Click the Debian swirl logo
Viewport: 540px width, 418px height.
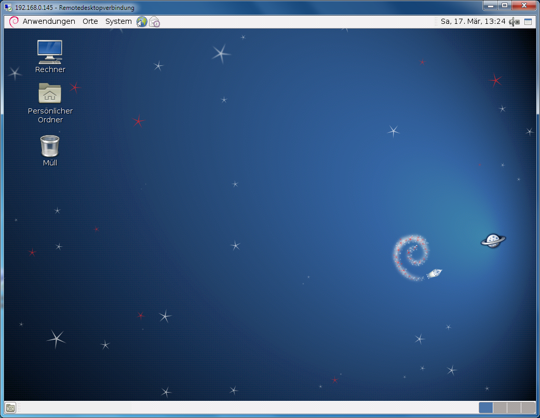click(x=14, y=21)
